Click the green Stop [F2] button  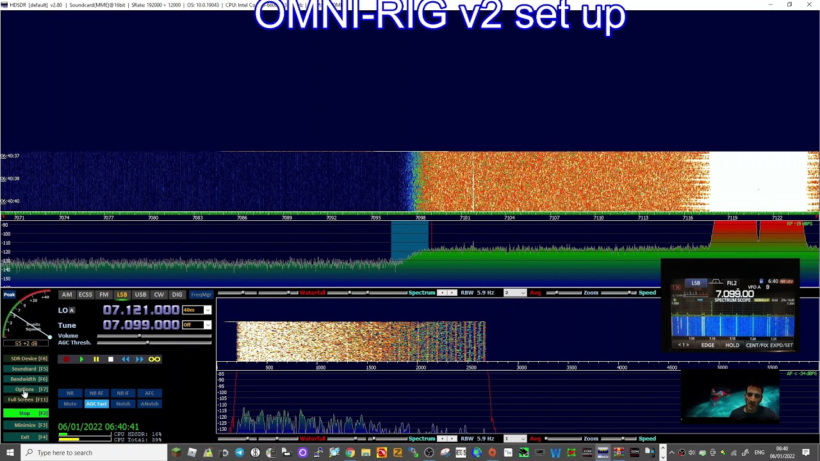(x=26, y=413)
